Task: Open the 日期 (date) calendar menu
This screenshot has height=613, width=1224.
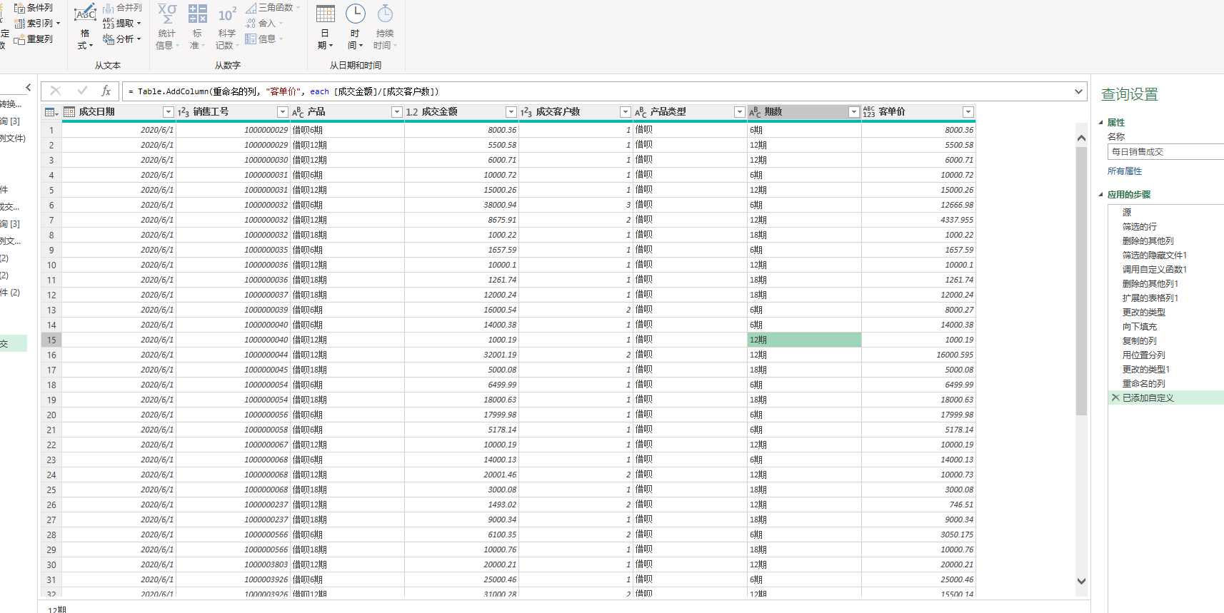Action: 325,26
